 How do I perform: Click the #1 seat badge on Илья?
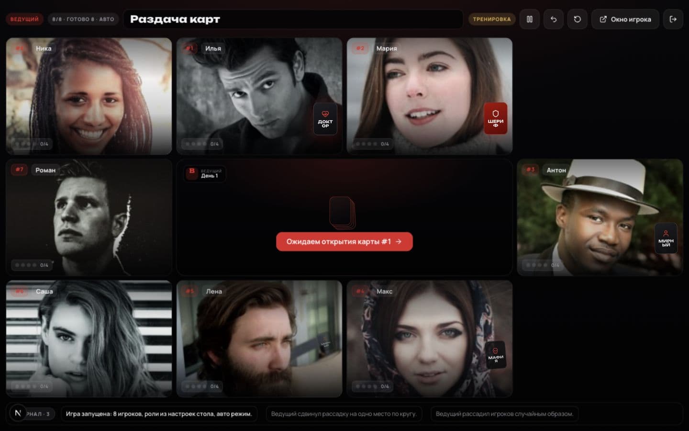[x=190, y=48]
